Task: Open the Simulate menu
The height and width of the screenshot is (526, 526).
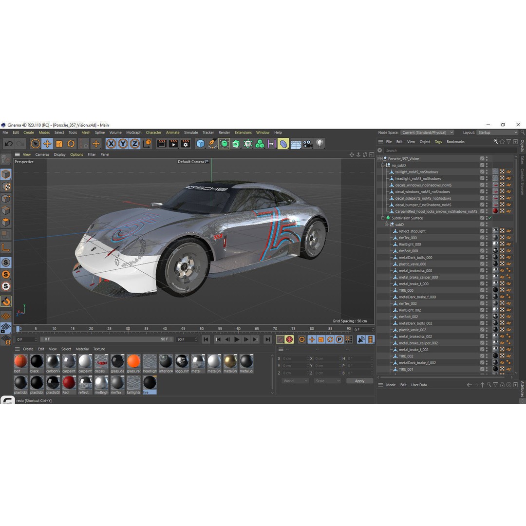Action: point(191,132)
